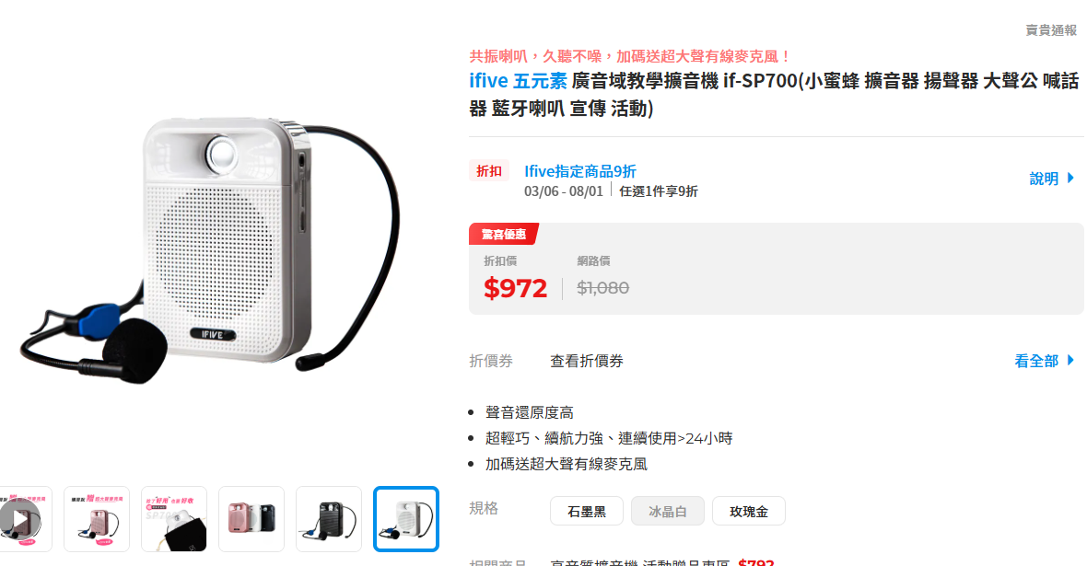Open Ifive指定商品9折 promotion link
1087x566 pixels.
click(x=580, y=171)
